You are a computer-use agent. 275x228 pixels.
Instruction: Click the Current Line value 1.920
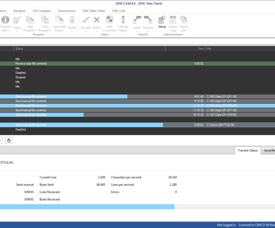(102, 177)
